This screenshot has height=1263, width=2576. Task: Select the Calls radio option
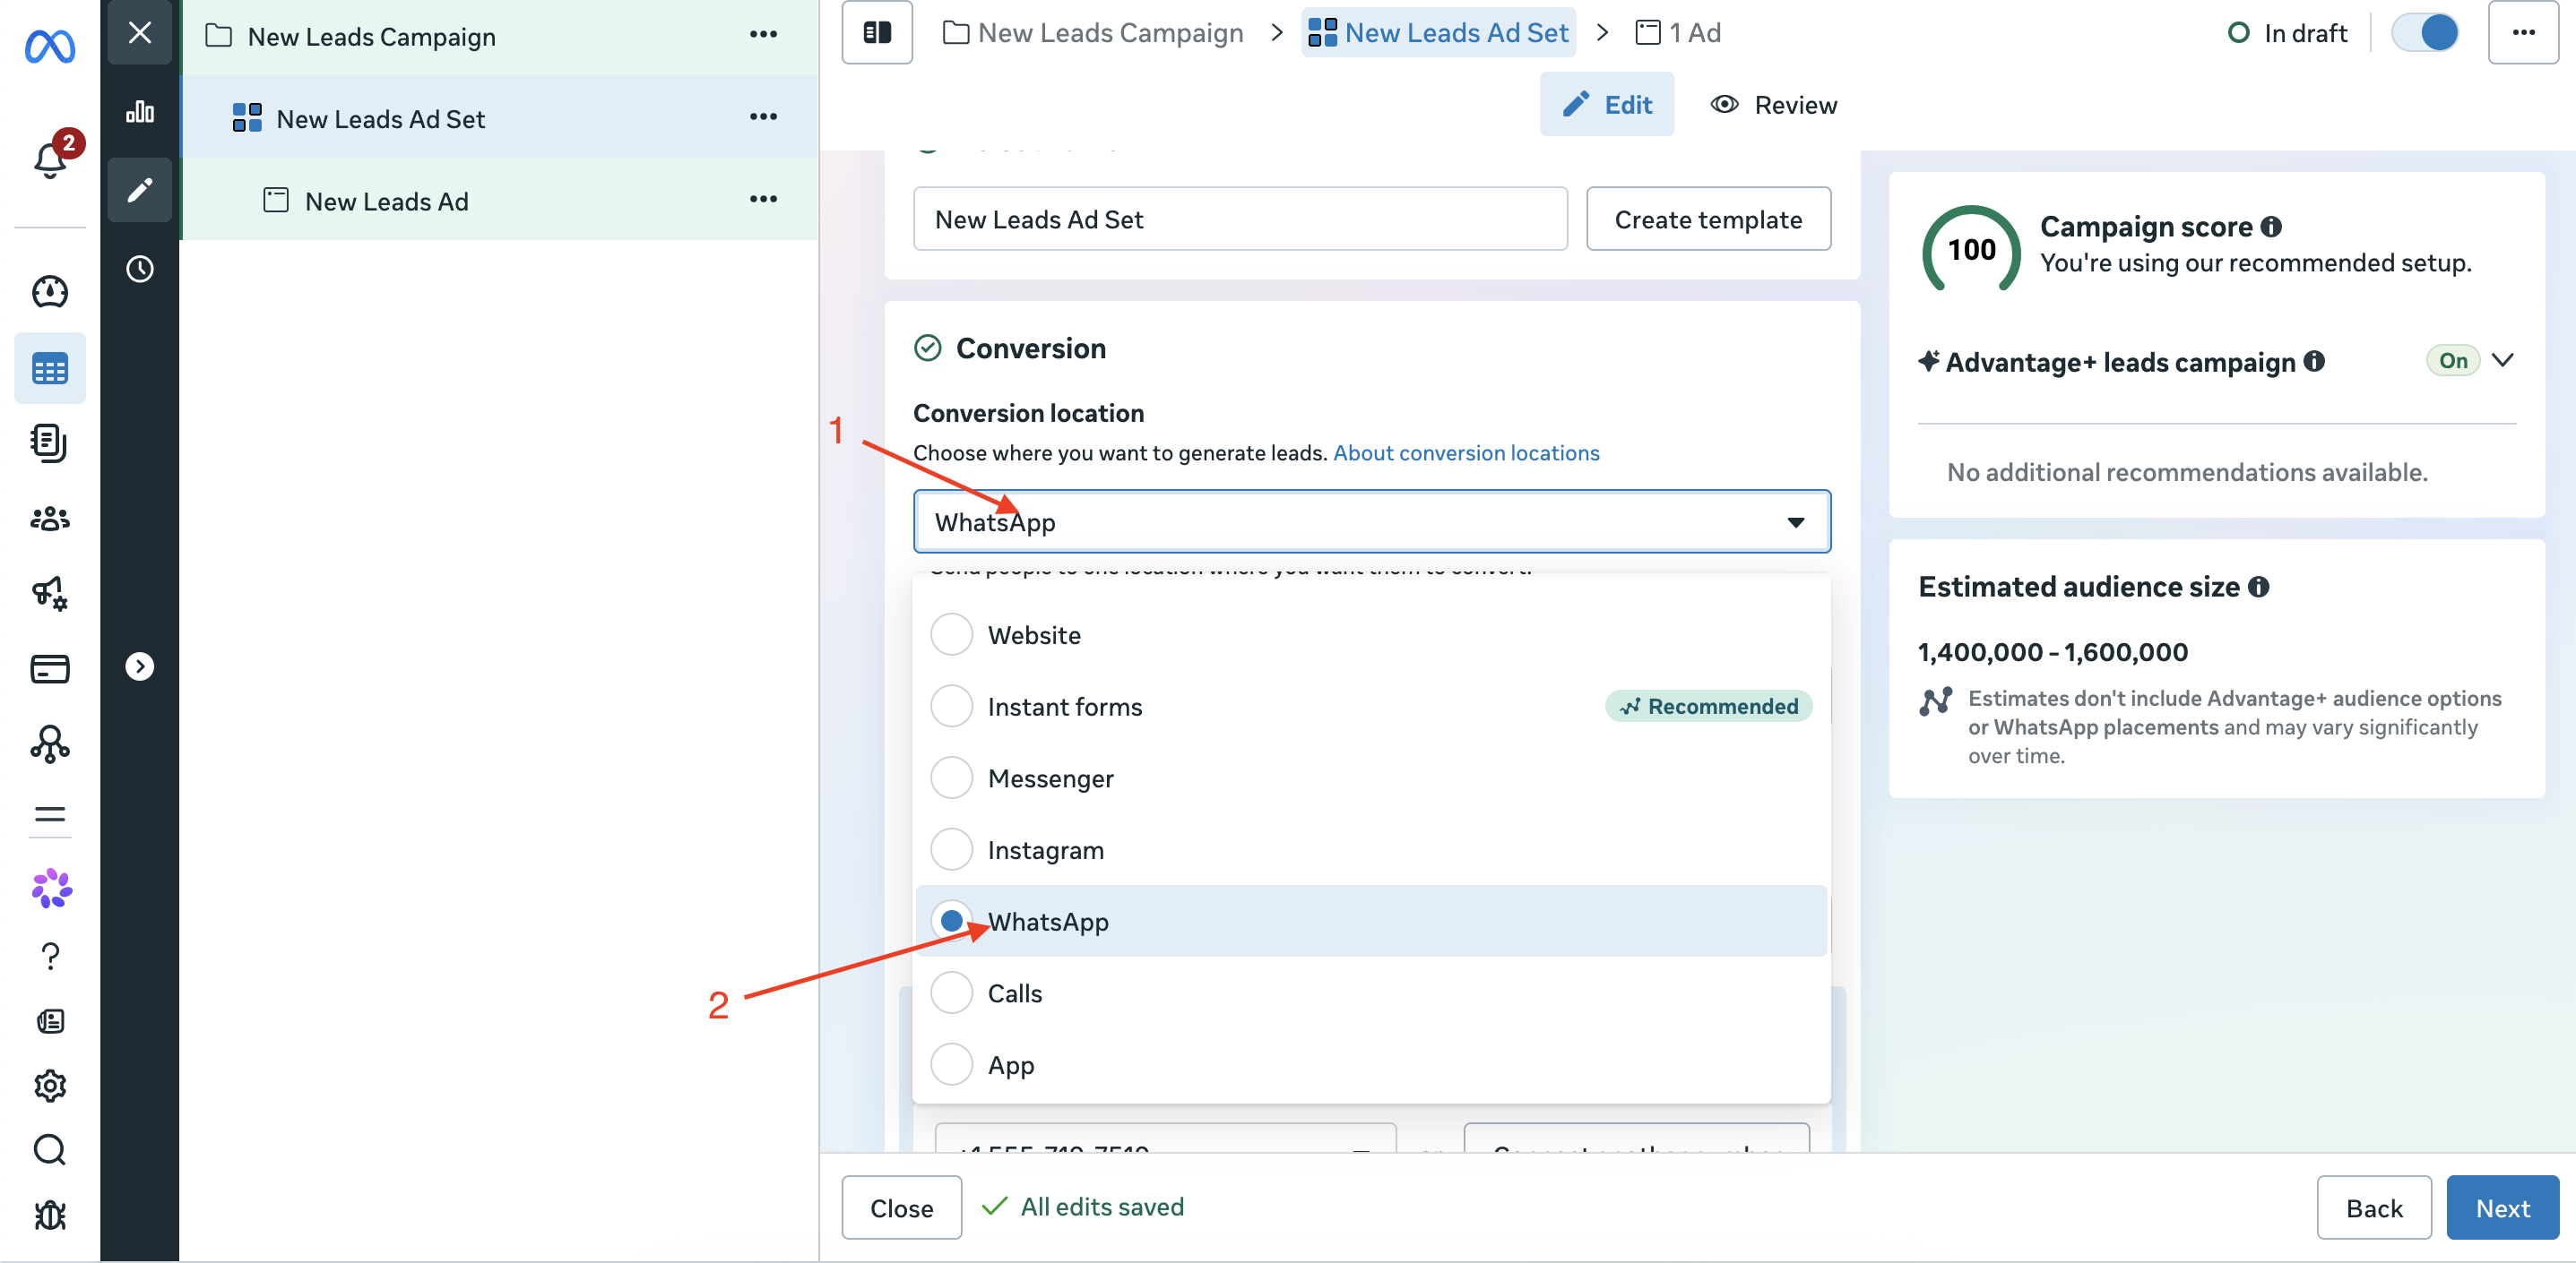[x=951, y=992]
